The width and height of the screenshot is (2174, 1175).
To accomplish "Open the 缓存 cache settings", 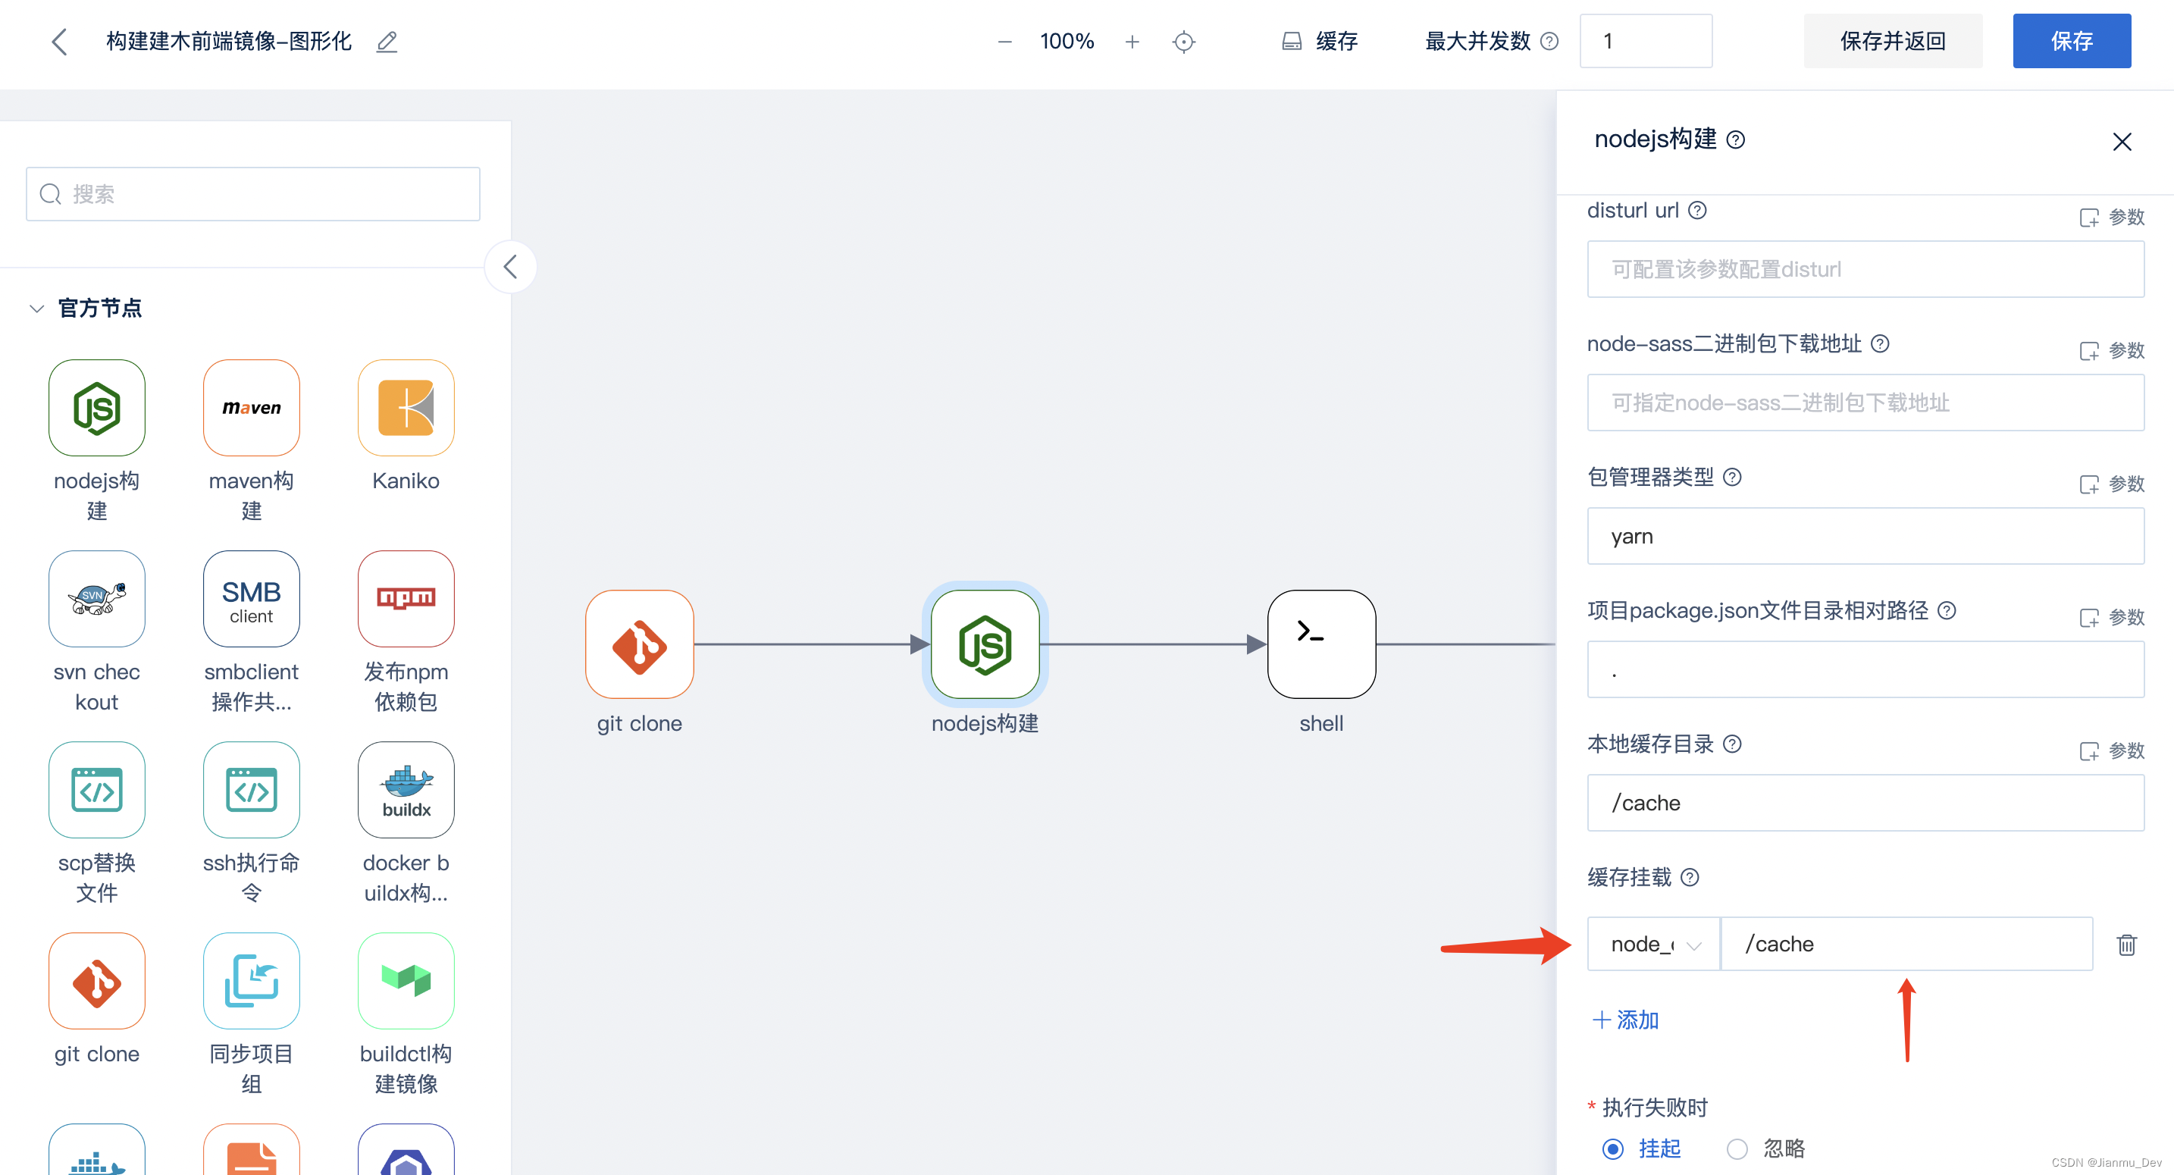I will [1320, 42].
